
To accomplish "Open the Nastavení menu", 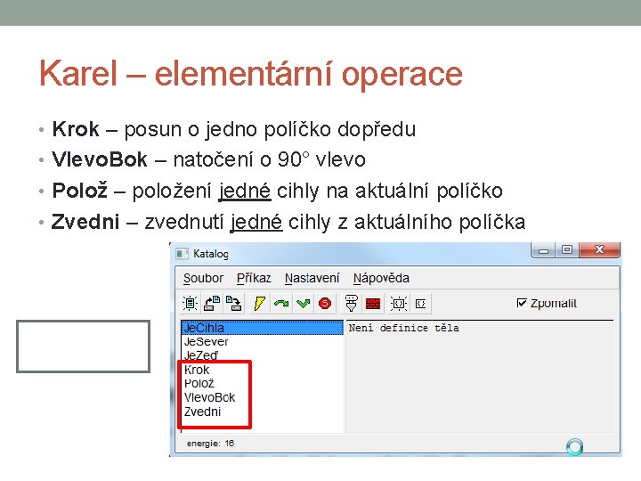I will click(x=312, y=278).
